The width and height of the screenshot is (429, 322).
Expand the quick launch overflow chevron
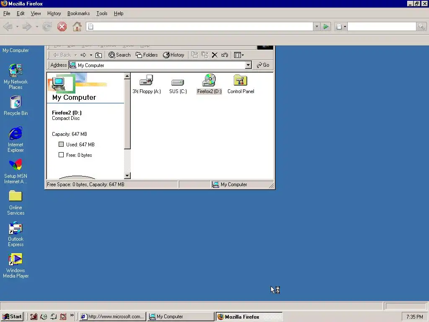tap(72, 315)
